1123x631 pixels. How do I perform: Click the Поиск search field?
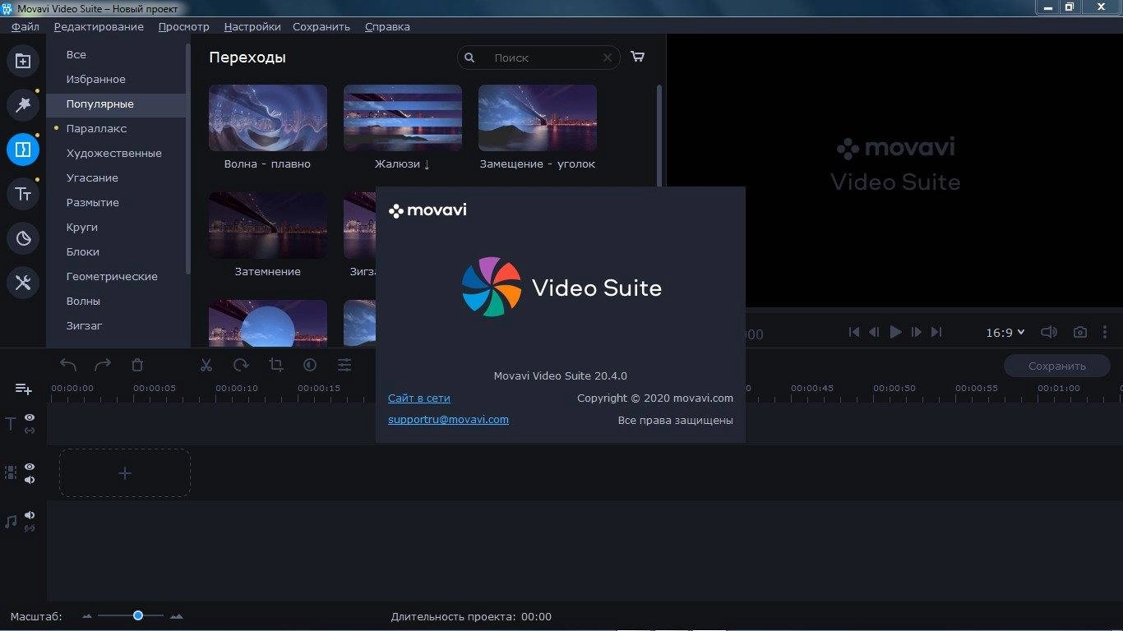click(538, 58)
